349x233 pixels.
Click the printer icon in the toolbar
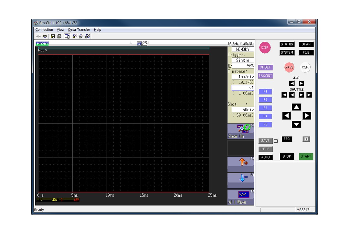tap(59, 36)
